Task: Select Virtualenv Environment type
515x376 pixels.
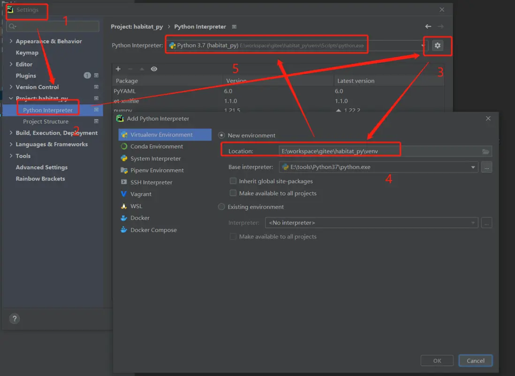Action: pos(165,135)
